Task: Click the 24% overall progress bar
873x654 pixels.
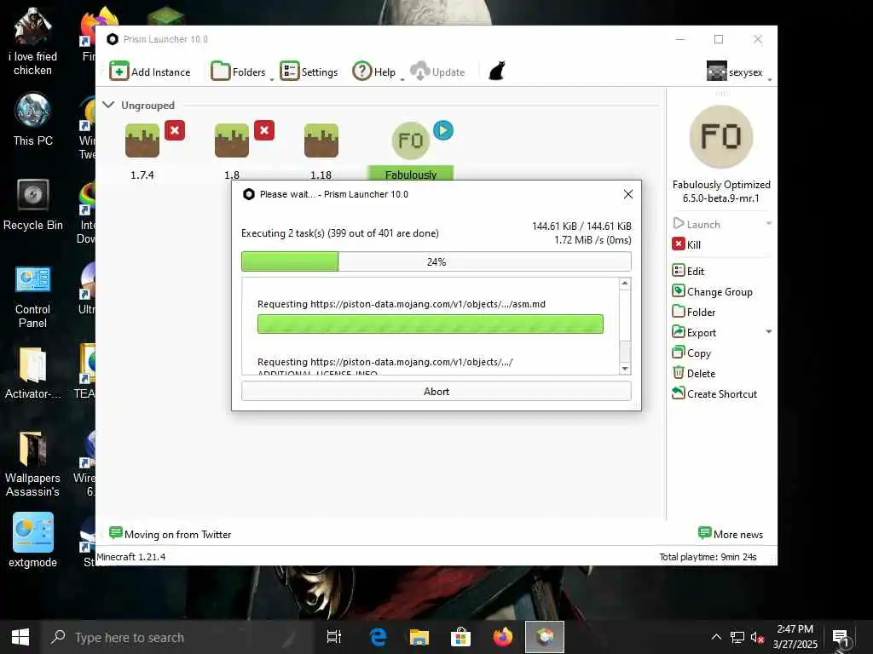Action: 436,261
